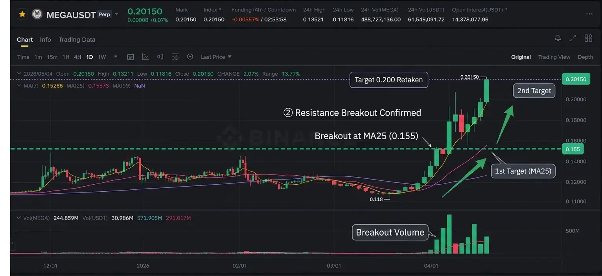Collapse the OHLC info row chevron
The width and height of the screenshot is (602, 276).
[18, 74]
